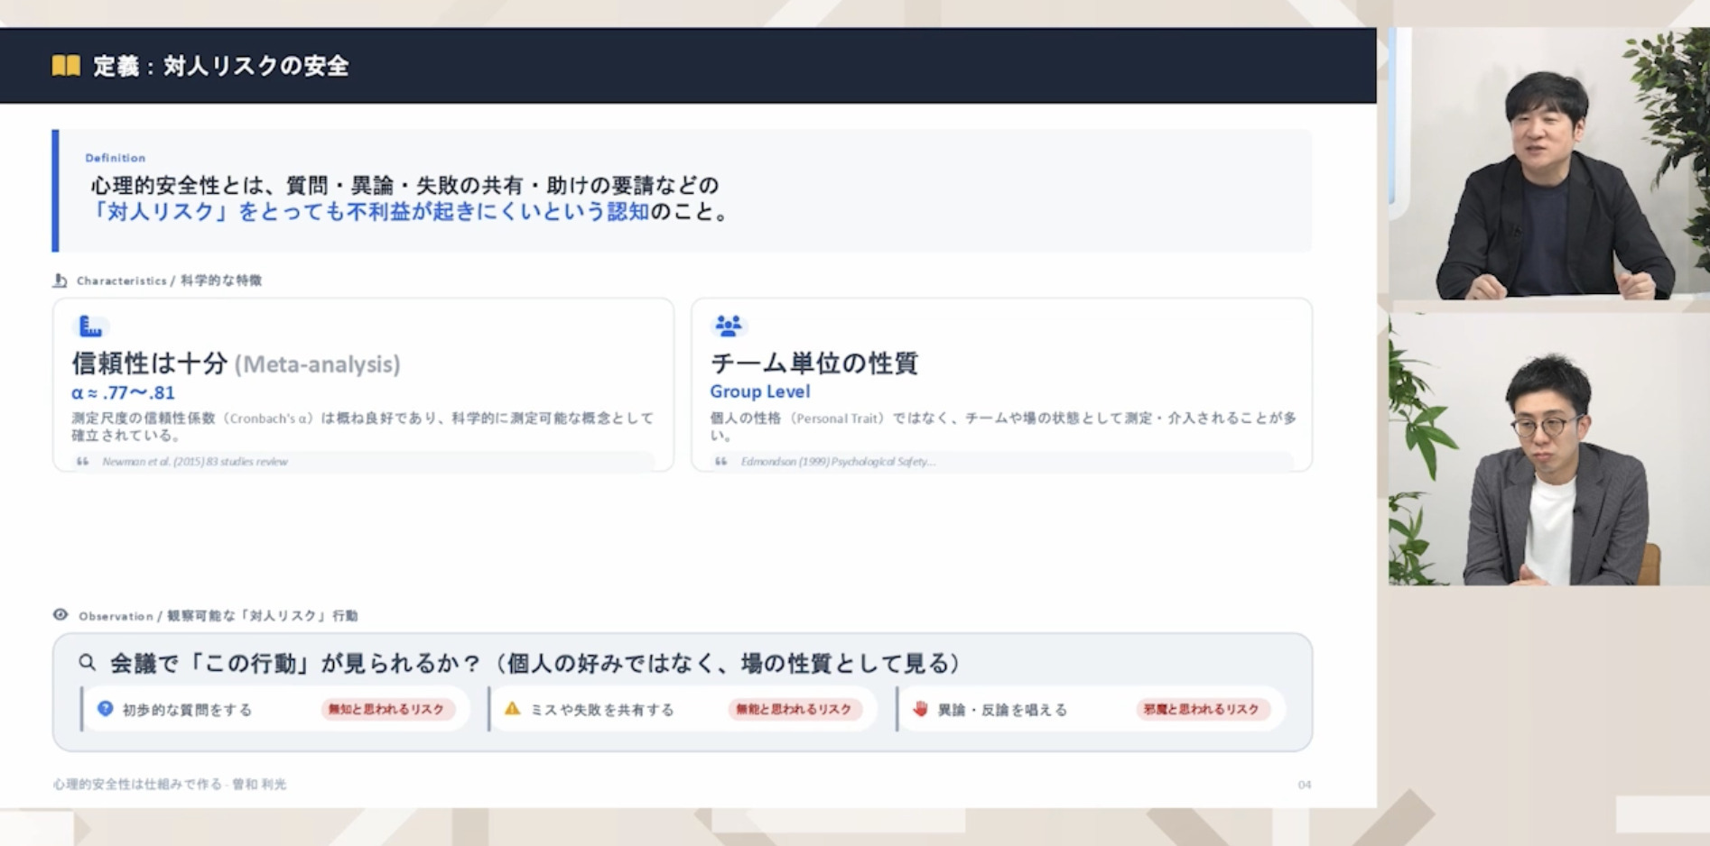Click the people group icon above チーム単位の性質

[x=728, y=325]
